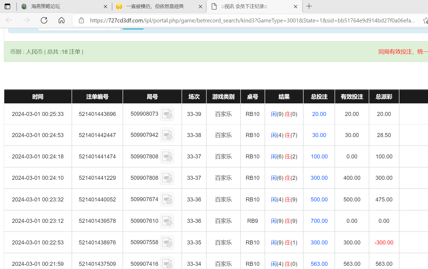
Task: Go to browser home page icon
Action: coord(61,20)
